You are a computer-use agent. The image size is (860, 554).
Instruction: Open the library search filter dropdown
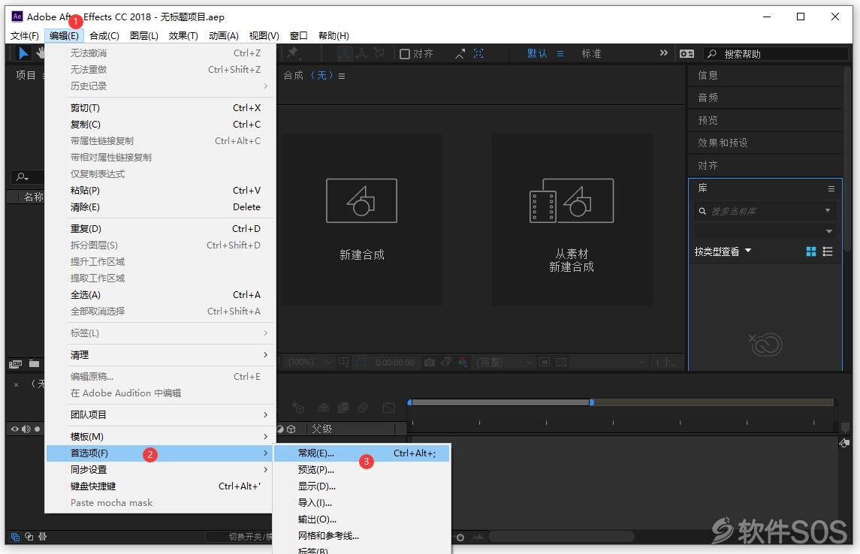pyautogui.click(x=828, y=211)
